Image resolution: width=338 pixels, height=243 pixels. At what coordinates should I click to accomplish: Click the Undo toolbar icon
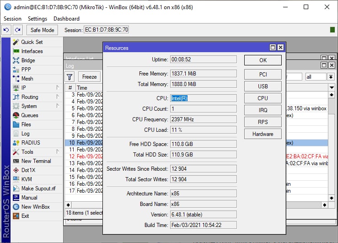tap(6, 30)
